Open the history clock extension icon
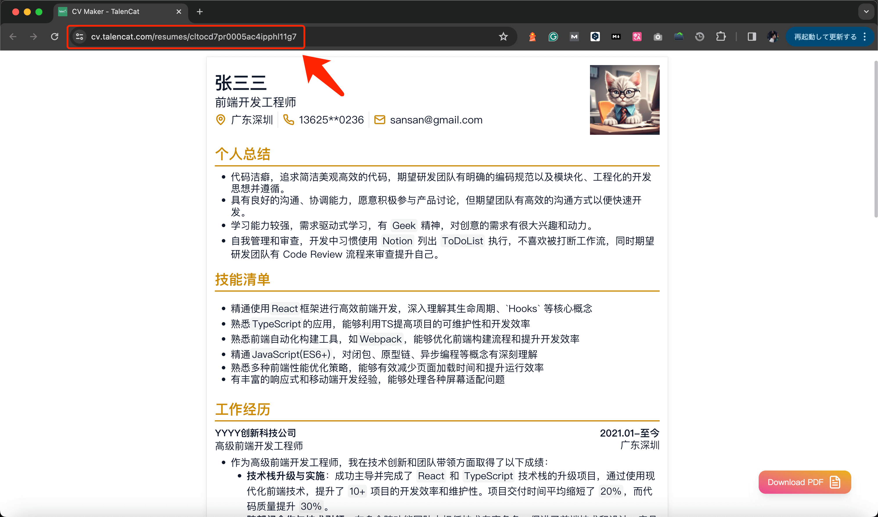 [x=700, y=37]
